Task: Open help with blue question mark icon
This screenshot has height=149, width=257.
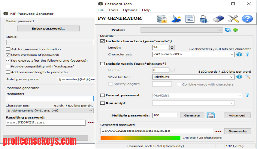Action: point(247,19)
